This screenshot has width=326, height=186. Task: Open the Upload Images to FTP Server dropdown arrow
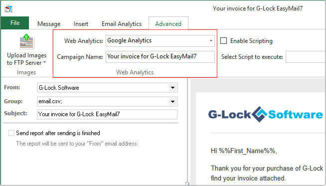click(x=45, y=62)
